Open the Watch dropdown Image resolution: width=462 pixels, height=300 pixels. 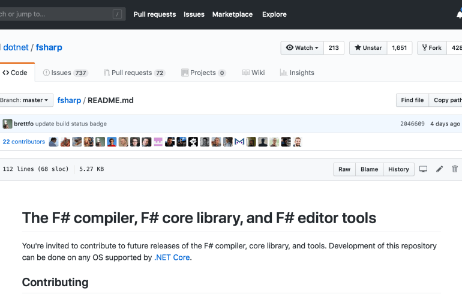coord(302,48)
